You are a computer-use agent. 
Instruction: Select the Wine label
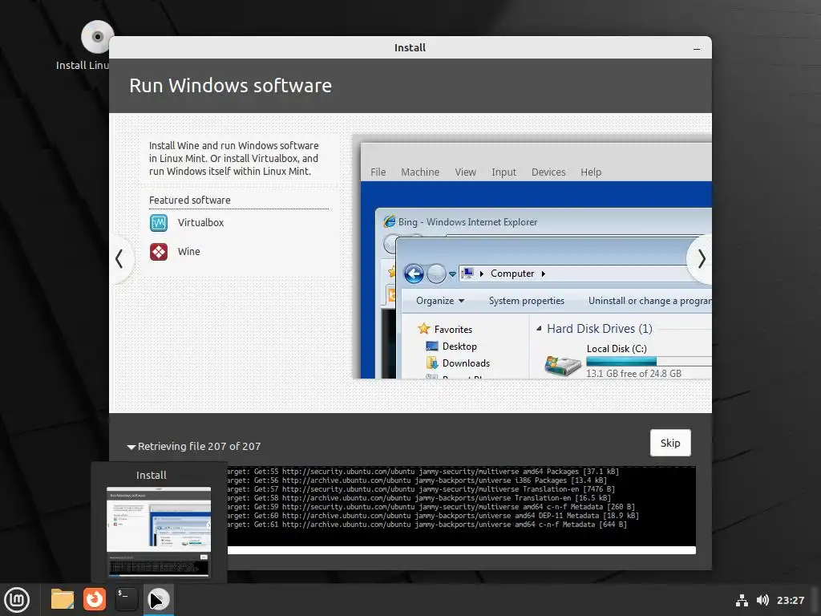(x=189, y=251)
